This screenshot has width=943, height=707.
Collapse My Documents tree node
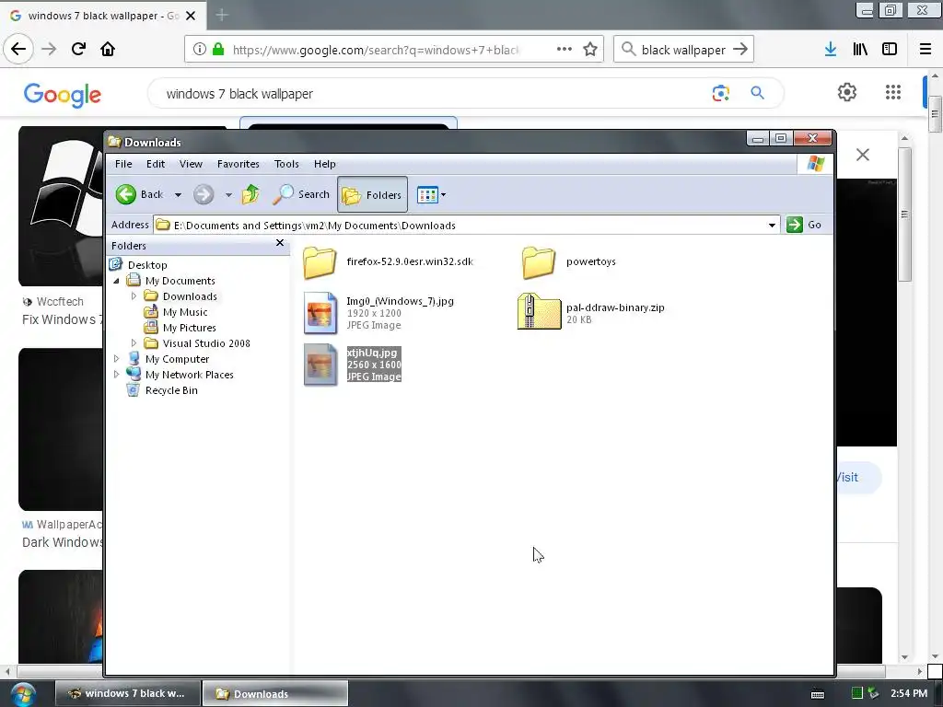(x=117, y=281)
